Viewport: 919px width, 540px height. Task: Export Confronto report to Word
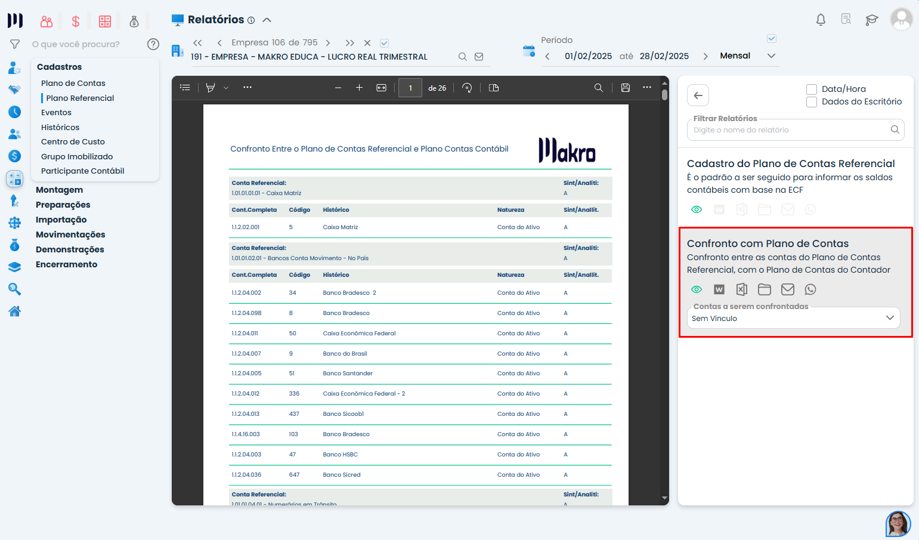pos(719,289)
